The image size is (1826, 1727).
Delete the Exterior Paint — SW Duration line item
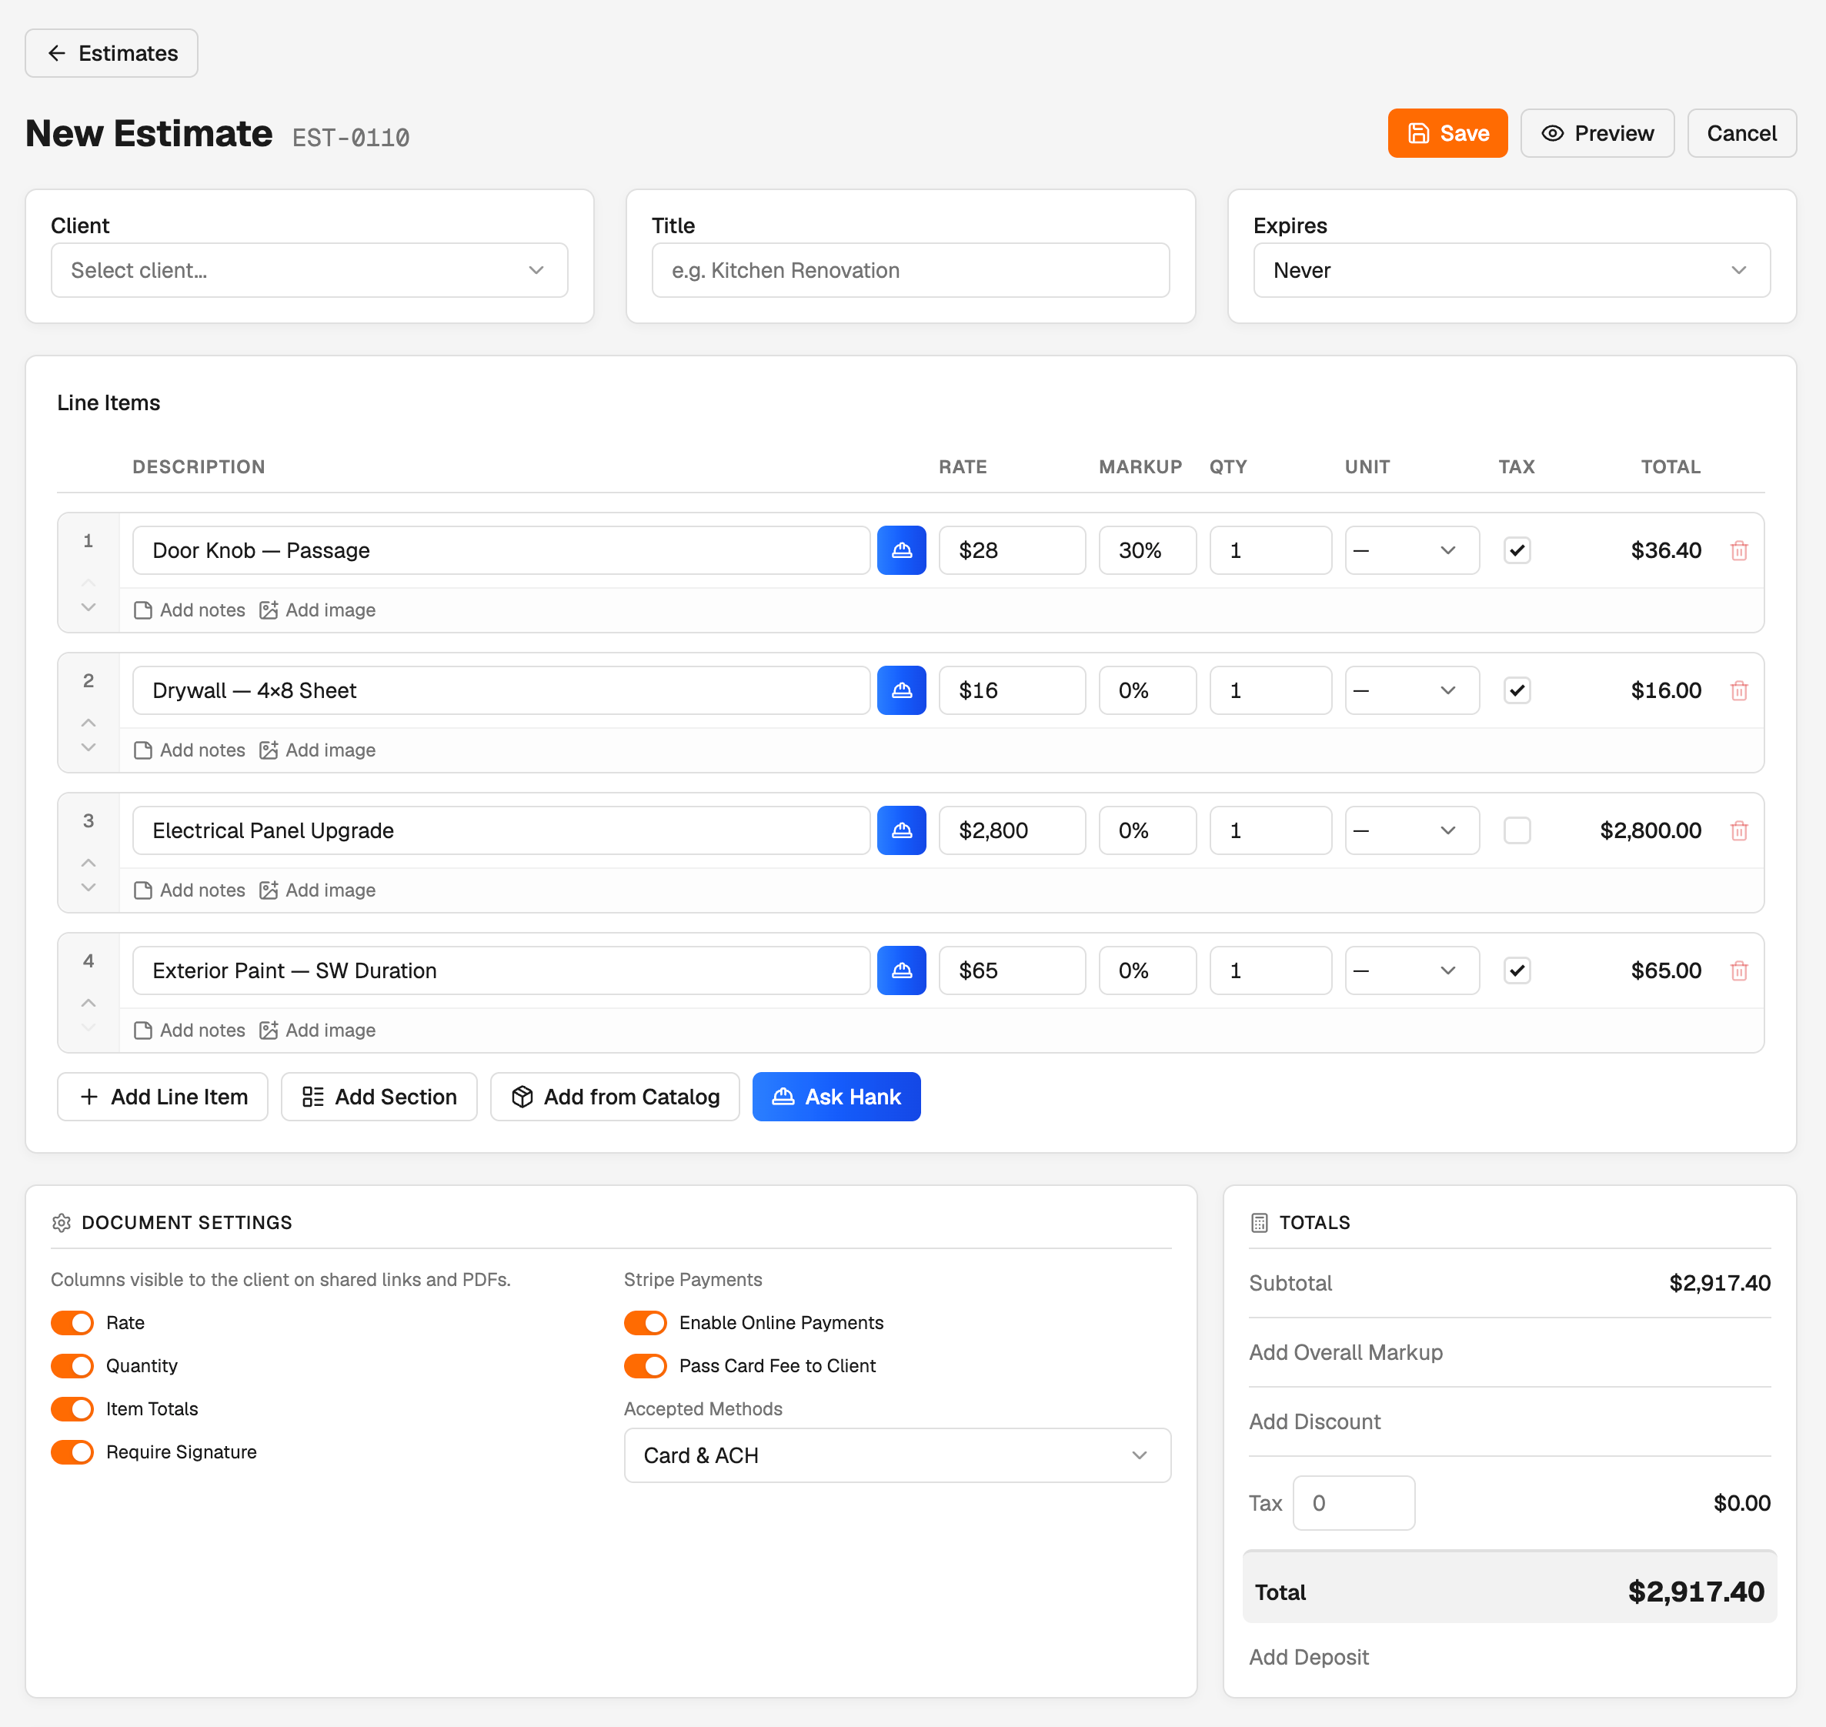(x=1738, y=970)
